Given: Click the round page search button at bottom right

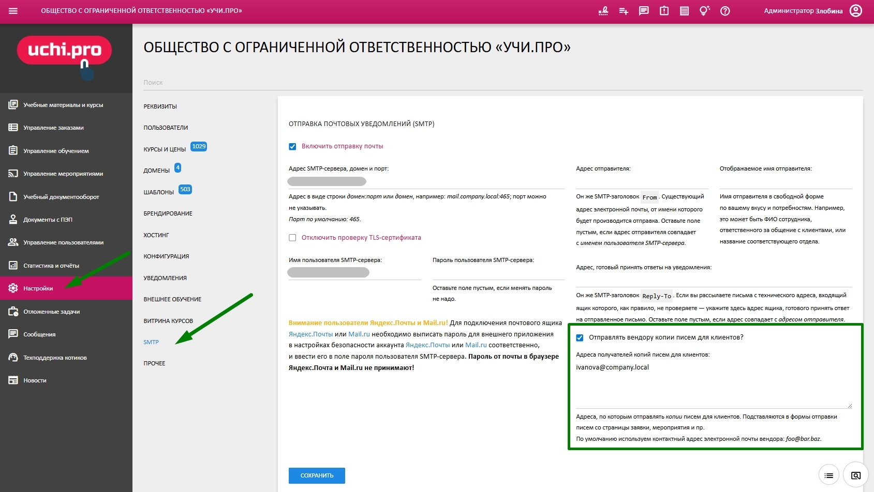Looking at the screenshot, I should pos(856,475).
